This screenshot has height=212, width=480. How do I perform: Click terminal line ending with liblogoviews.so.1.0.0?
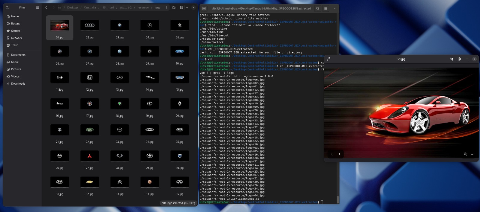click(x=236, y=76)
